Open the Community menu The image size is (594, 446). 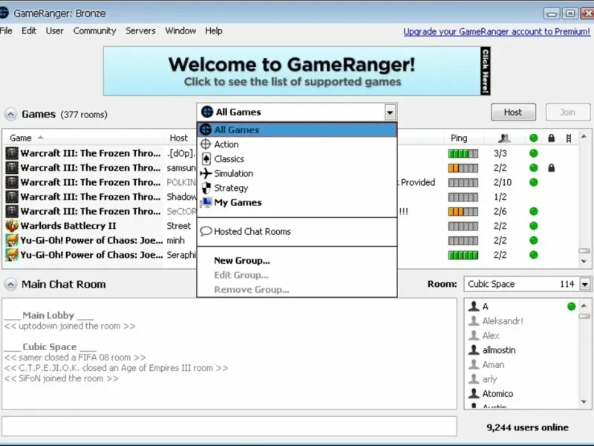pos(95,30)
